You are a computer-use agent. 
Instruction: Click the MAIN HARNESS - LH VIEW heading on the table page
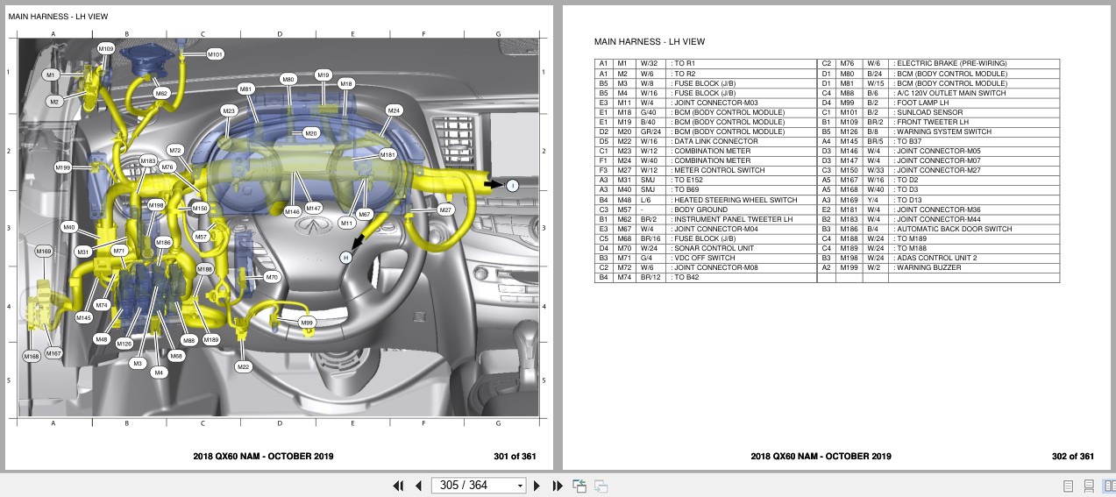(x=650, y=41)
